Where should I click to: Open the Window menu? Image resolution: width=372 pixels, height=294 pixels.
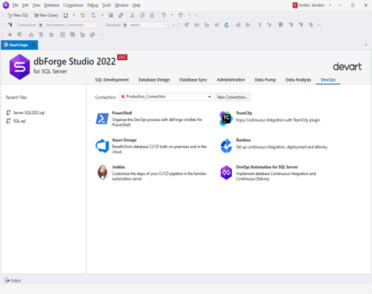(x=122, y=5)
